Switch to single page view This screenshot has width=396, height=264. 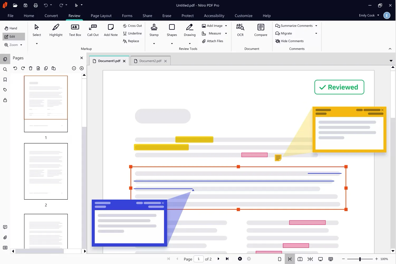(279, 259)
